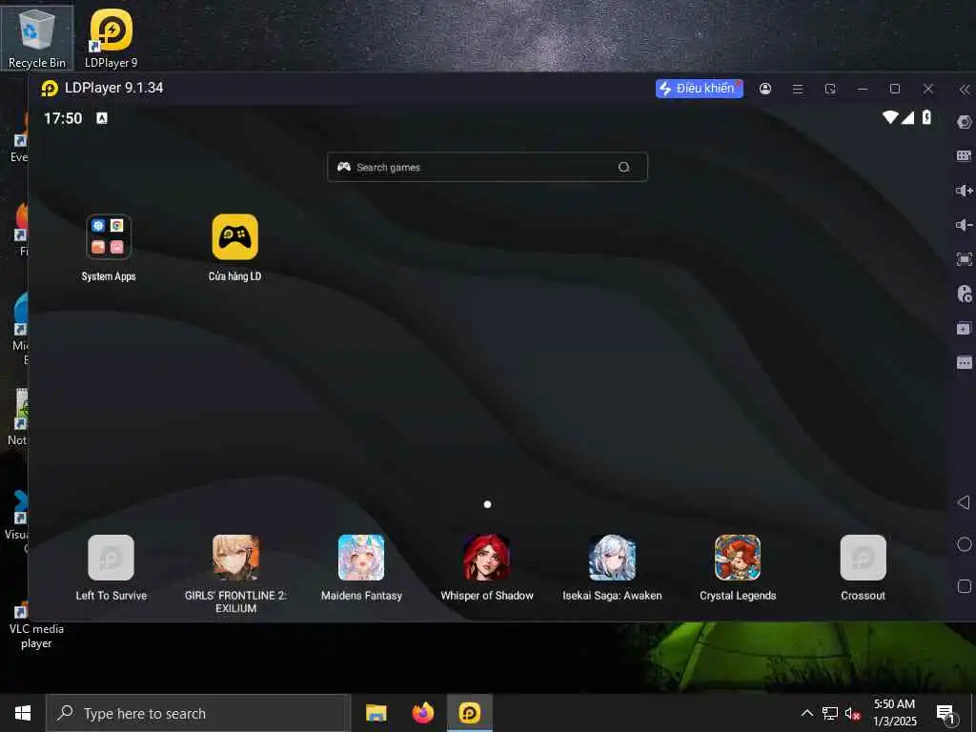Open the multi-instance plus icon in sidebar

pyautogui.click(x=964, y=328)
